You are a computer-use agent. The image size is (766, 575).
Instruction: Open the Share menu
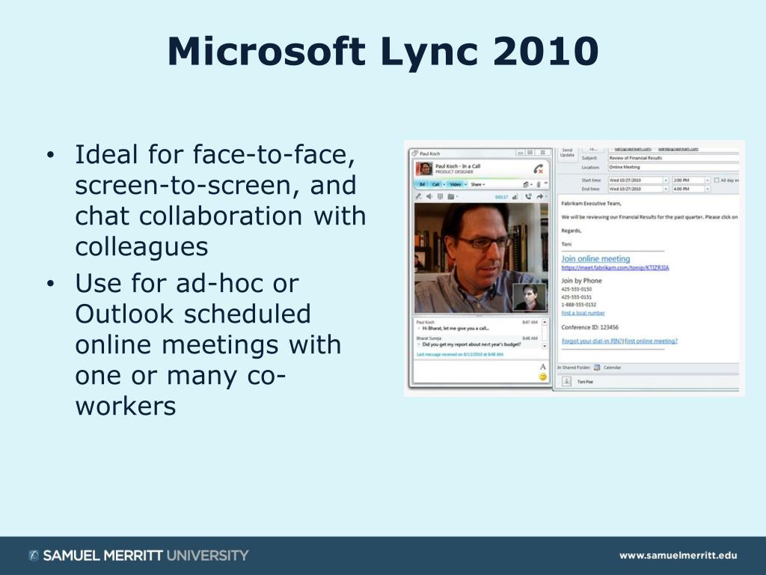tap(477, 184)
